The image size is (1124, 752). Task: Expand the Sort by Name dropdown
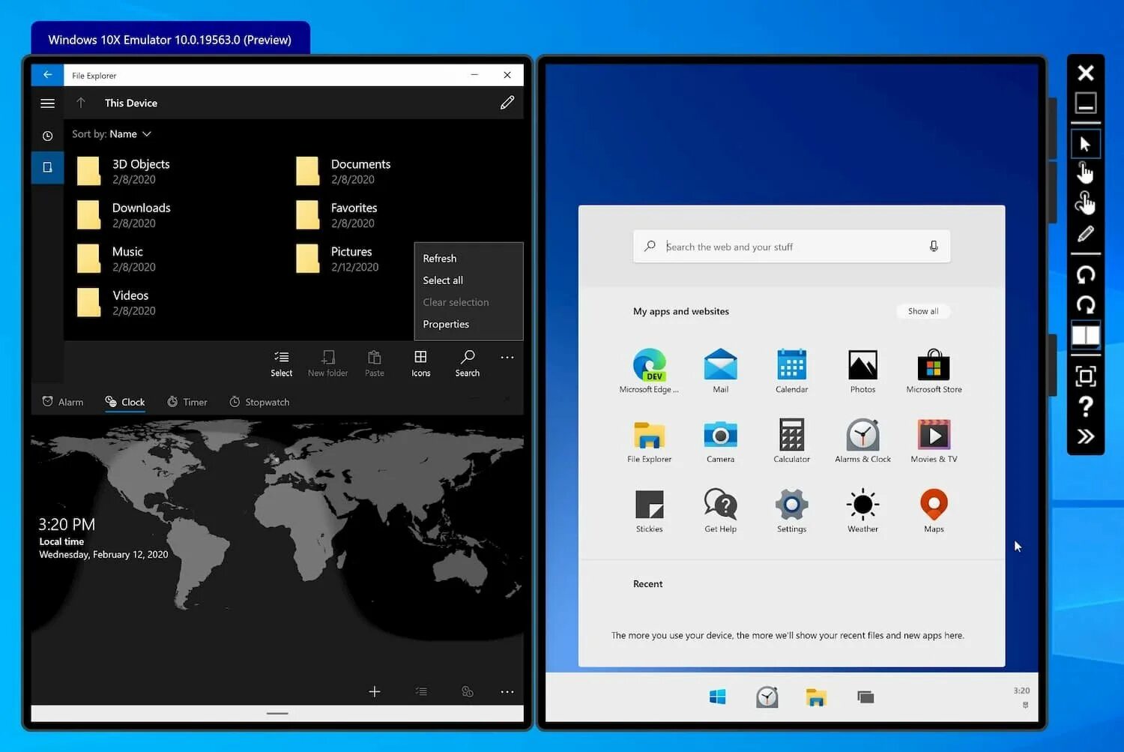pyautogui.click(x=112, y=134)
